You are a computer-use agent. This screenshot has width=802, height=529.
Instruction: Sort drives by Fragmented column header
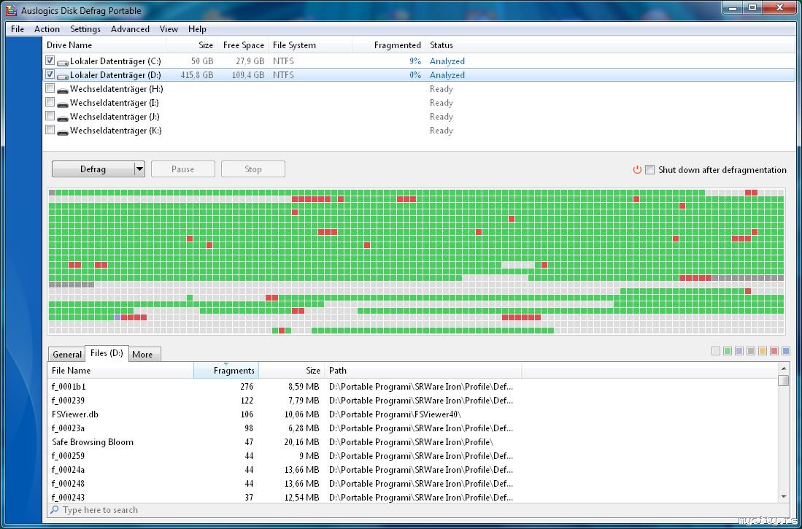coord(389,45)
